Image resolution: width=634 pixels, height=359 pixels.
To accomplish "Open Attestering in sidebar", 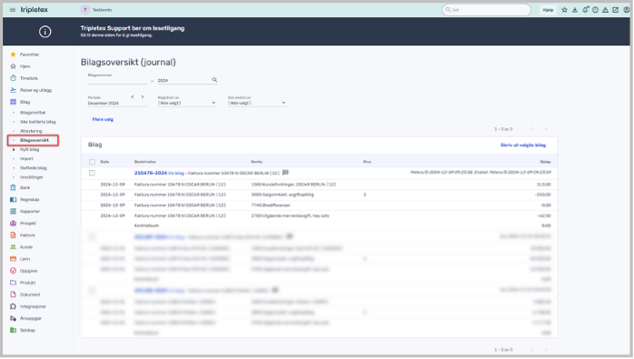I will coord(31,131).
